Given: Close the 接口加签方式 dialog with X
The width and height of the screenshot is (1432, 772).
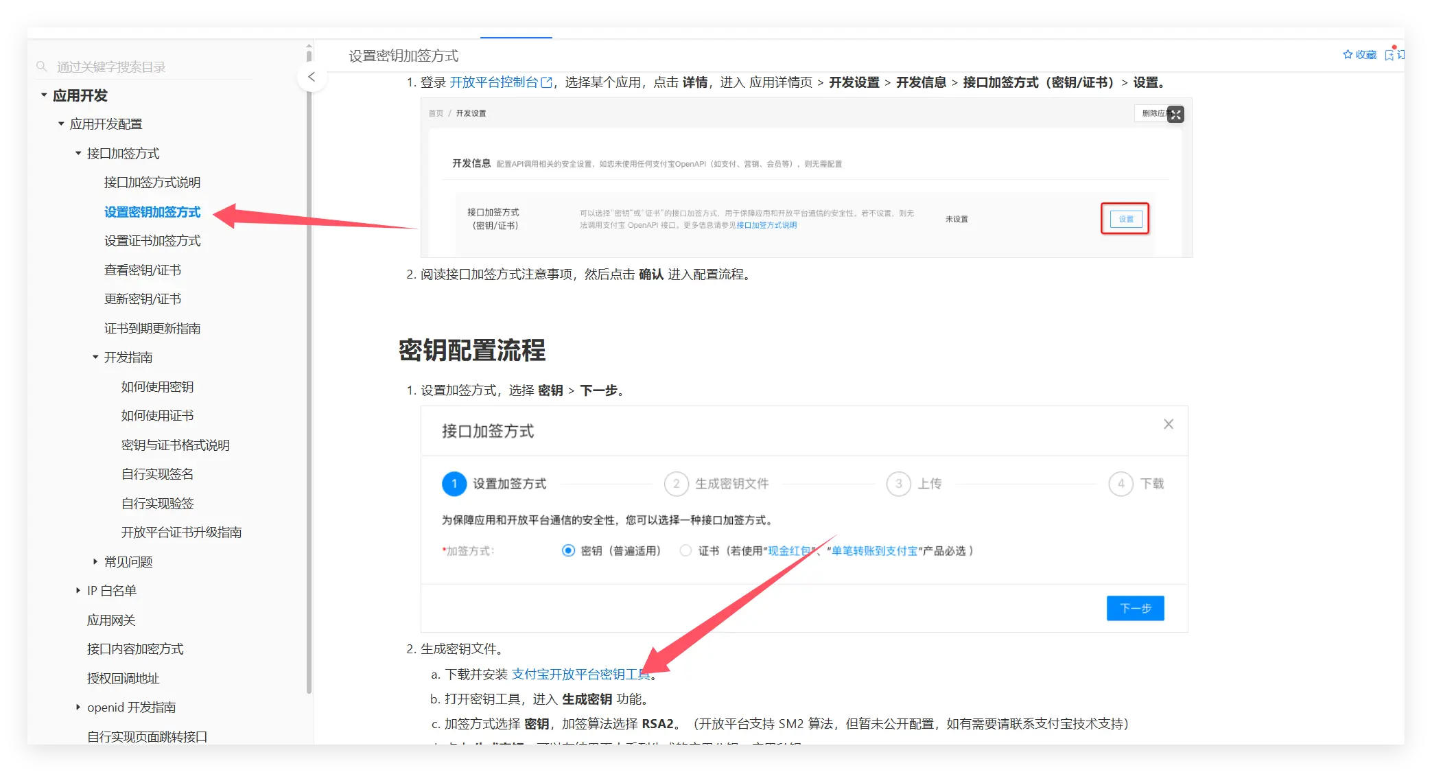Looking at the screenshot, I should pos(1169,424).
